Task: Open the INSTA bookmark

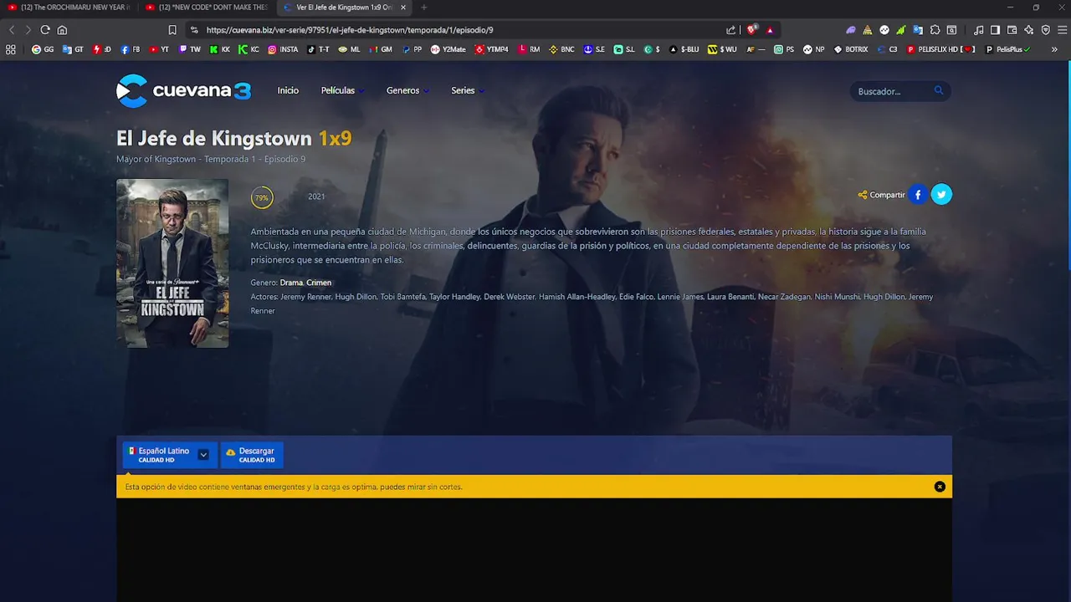Action: 283,49
